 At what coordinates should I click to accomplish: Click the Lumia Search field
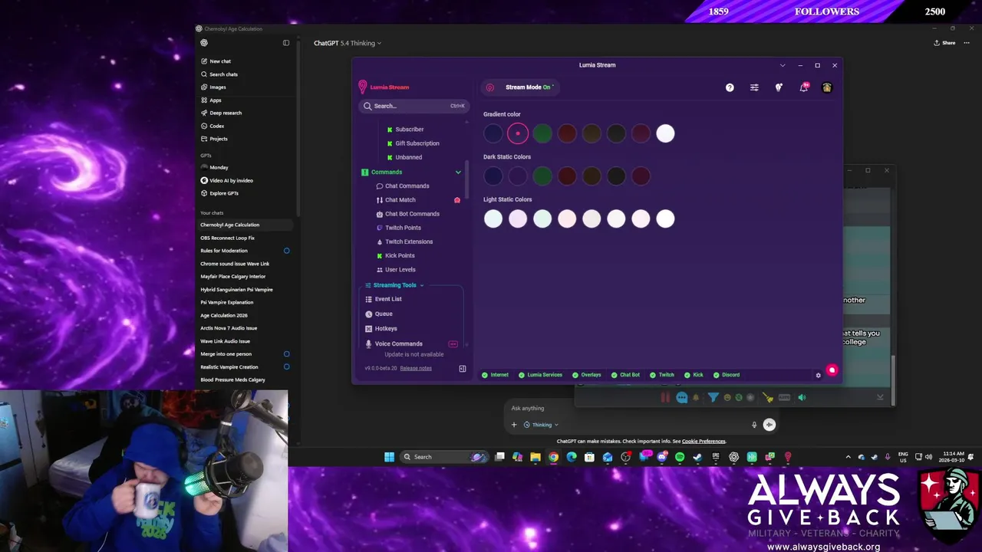pyautogui.click(x=414, y=106)
